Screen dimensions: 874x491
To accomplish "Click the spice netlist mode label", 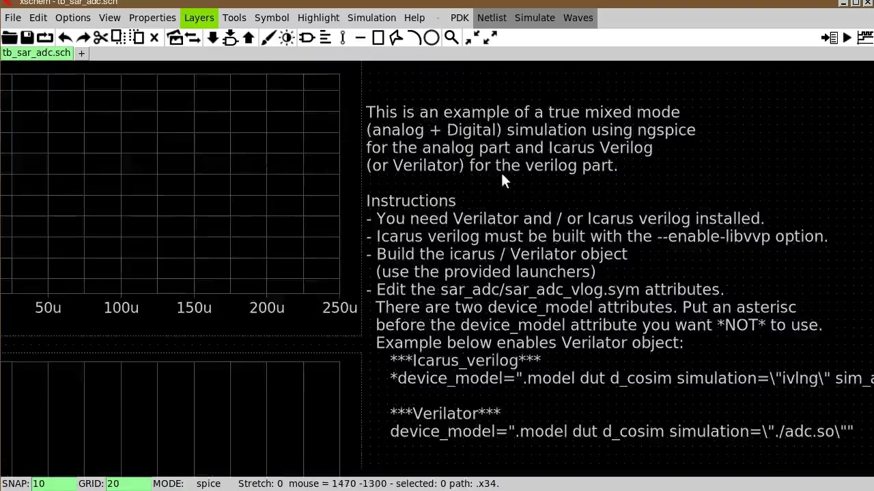I will (x=208, y=483).
